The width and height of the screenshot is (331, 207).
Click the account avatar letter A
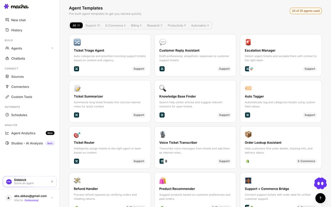click(x=8, y=198)
